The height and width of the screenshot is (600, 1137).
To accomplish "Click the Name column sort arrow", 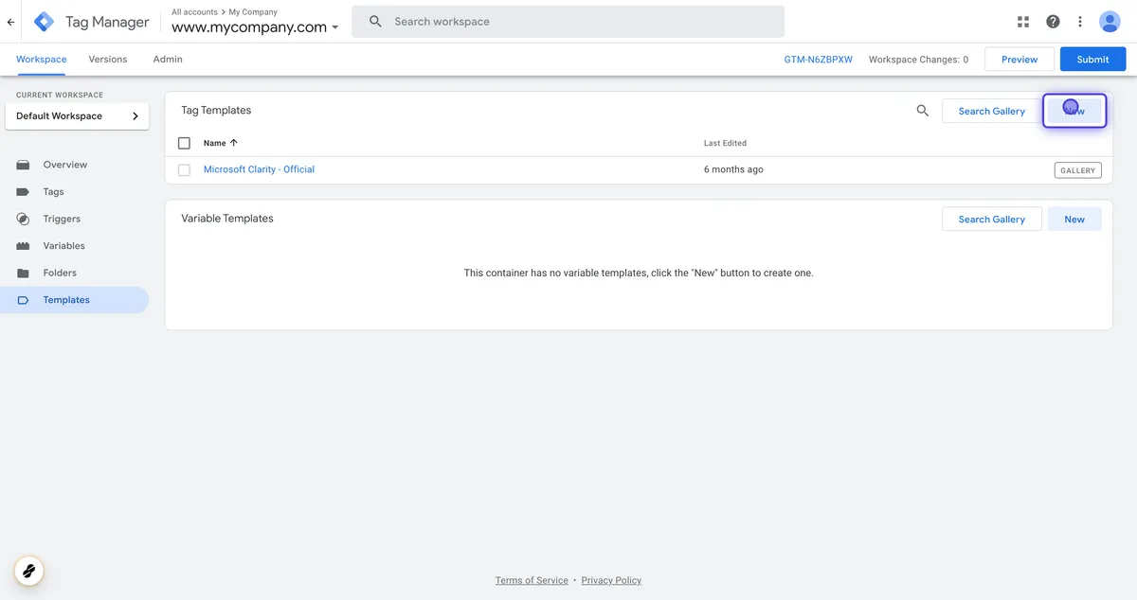I will coord(234,143).
